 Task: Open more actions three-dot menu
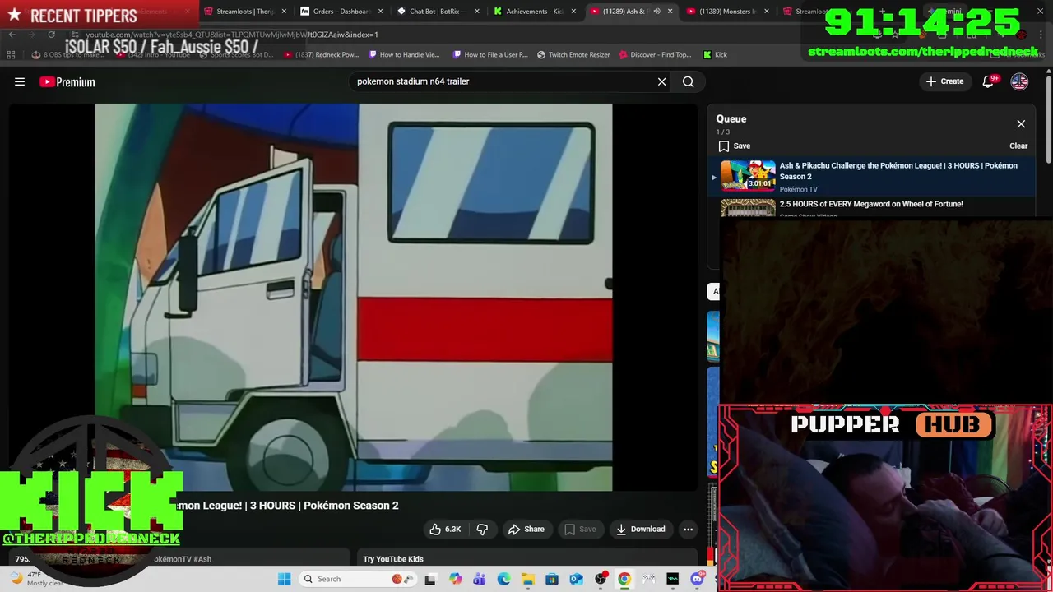pyautogui.click(x=688, y=530)
